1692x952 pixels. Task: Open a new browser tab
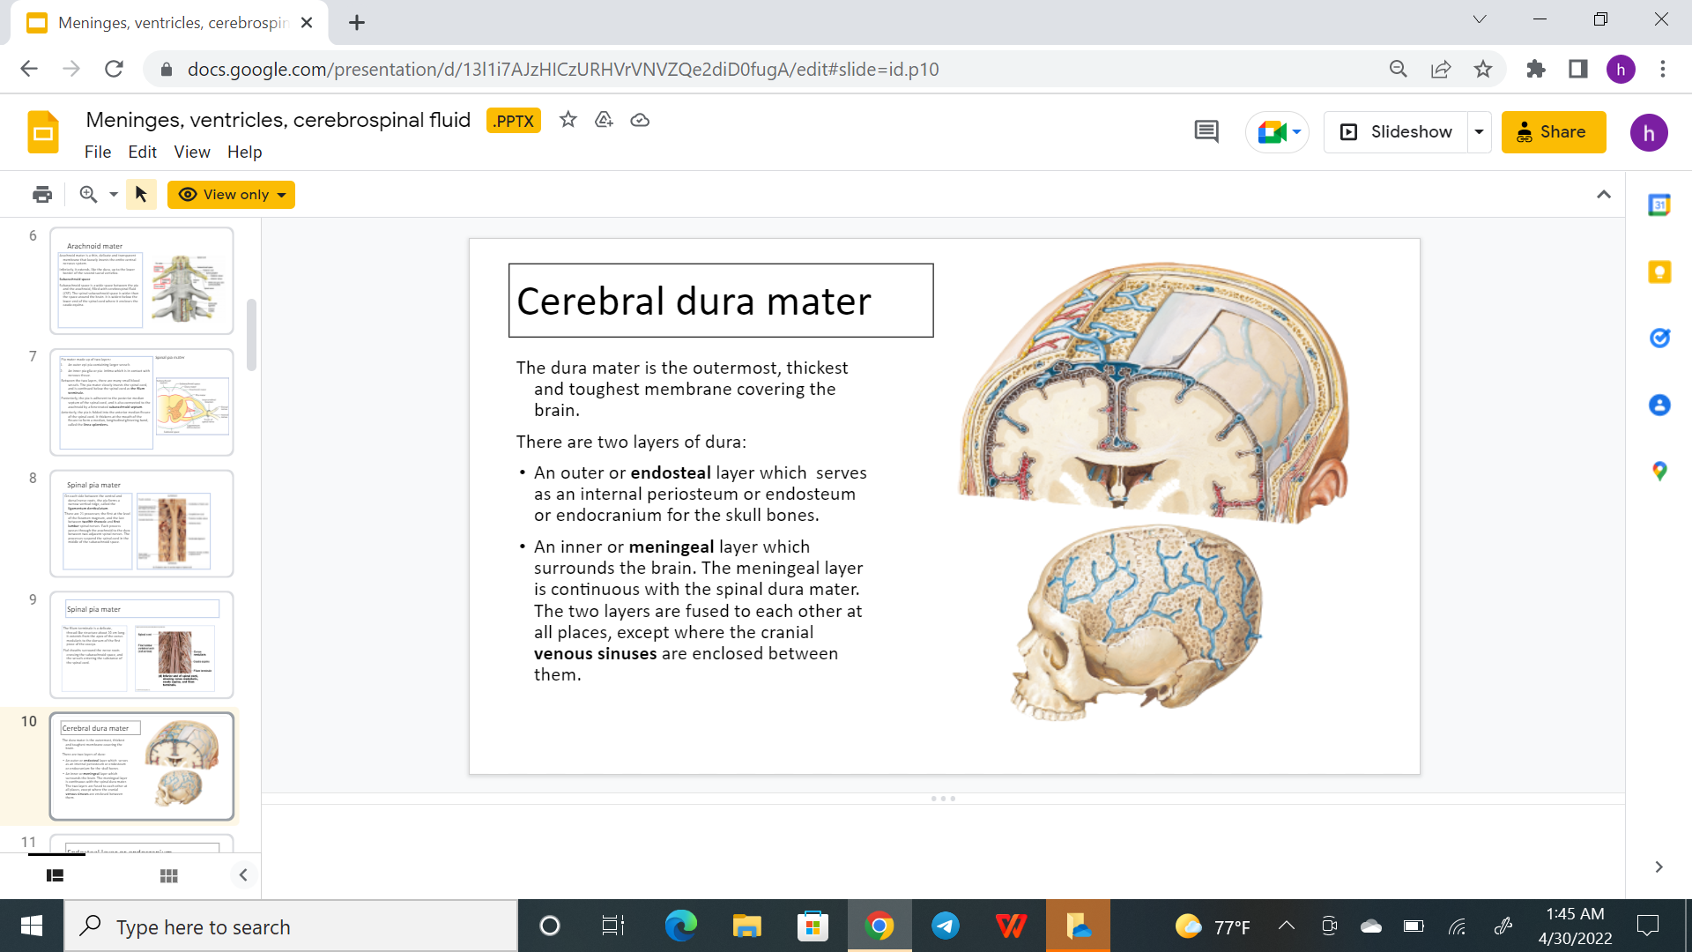357,23
